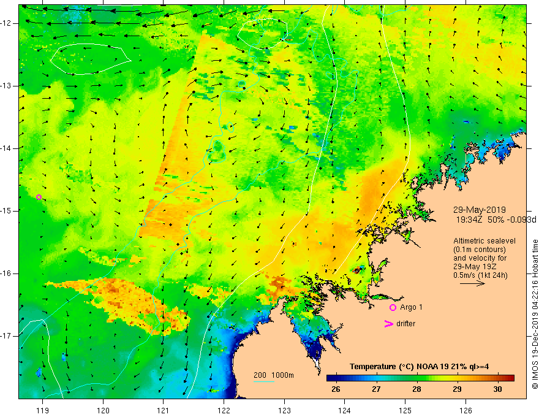Click the 'Argo 1' legend label
Viewport: 539px width, 417px height.
pyautogui.click(x=411, y=307)
